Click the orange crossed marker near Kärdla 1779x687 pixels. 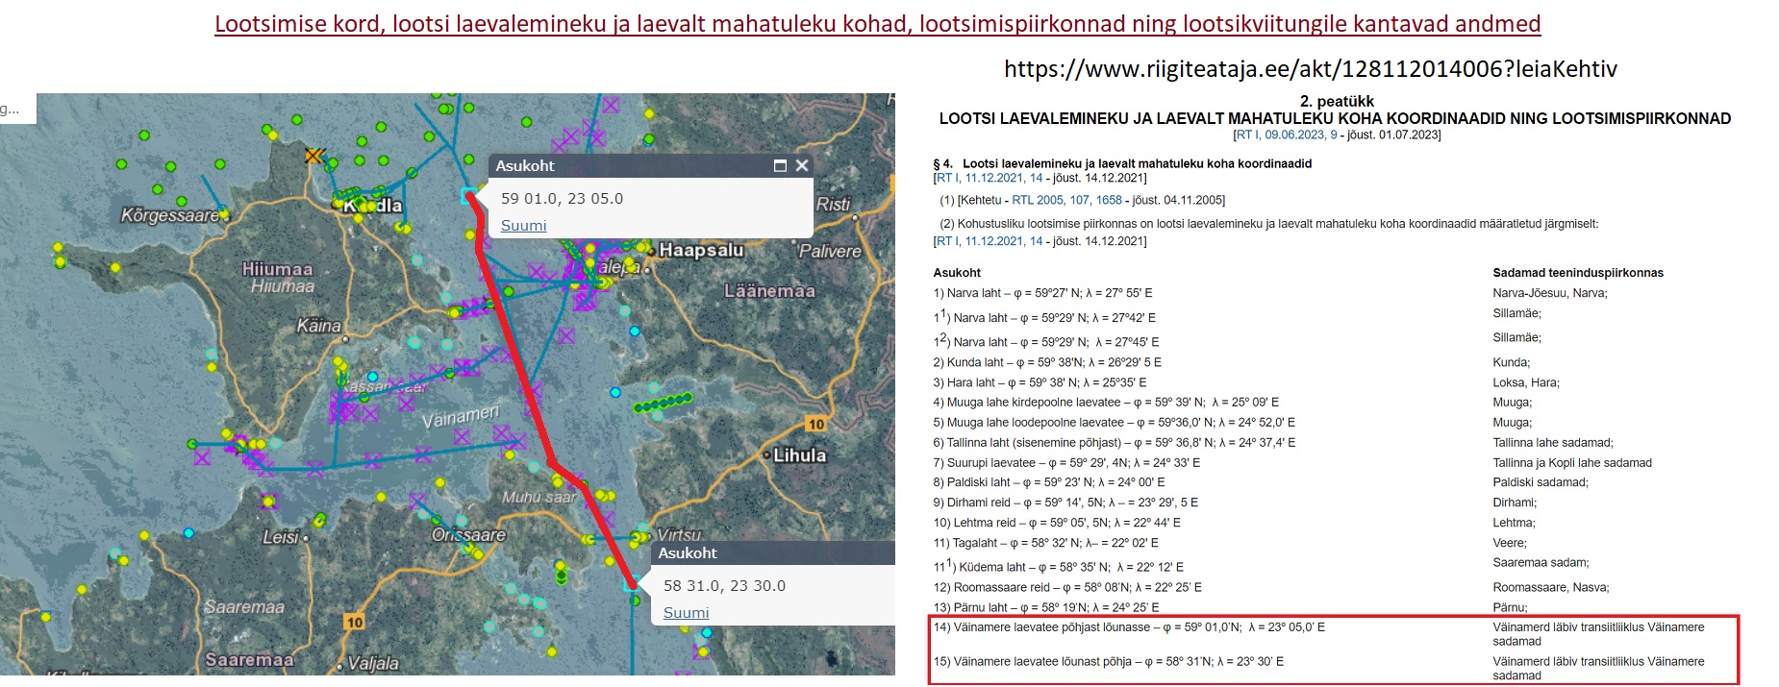click(313, 155)
